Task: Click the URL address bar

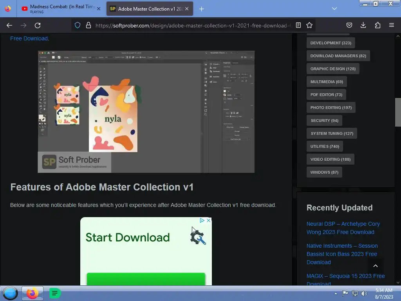Action: click(193, 25)
